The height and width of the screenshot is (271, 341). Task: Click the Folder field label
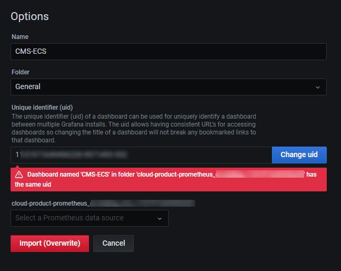pyautogui.click(x=22, y=72)
